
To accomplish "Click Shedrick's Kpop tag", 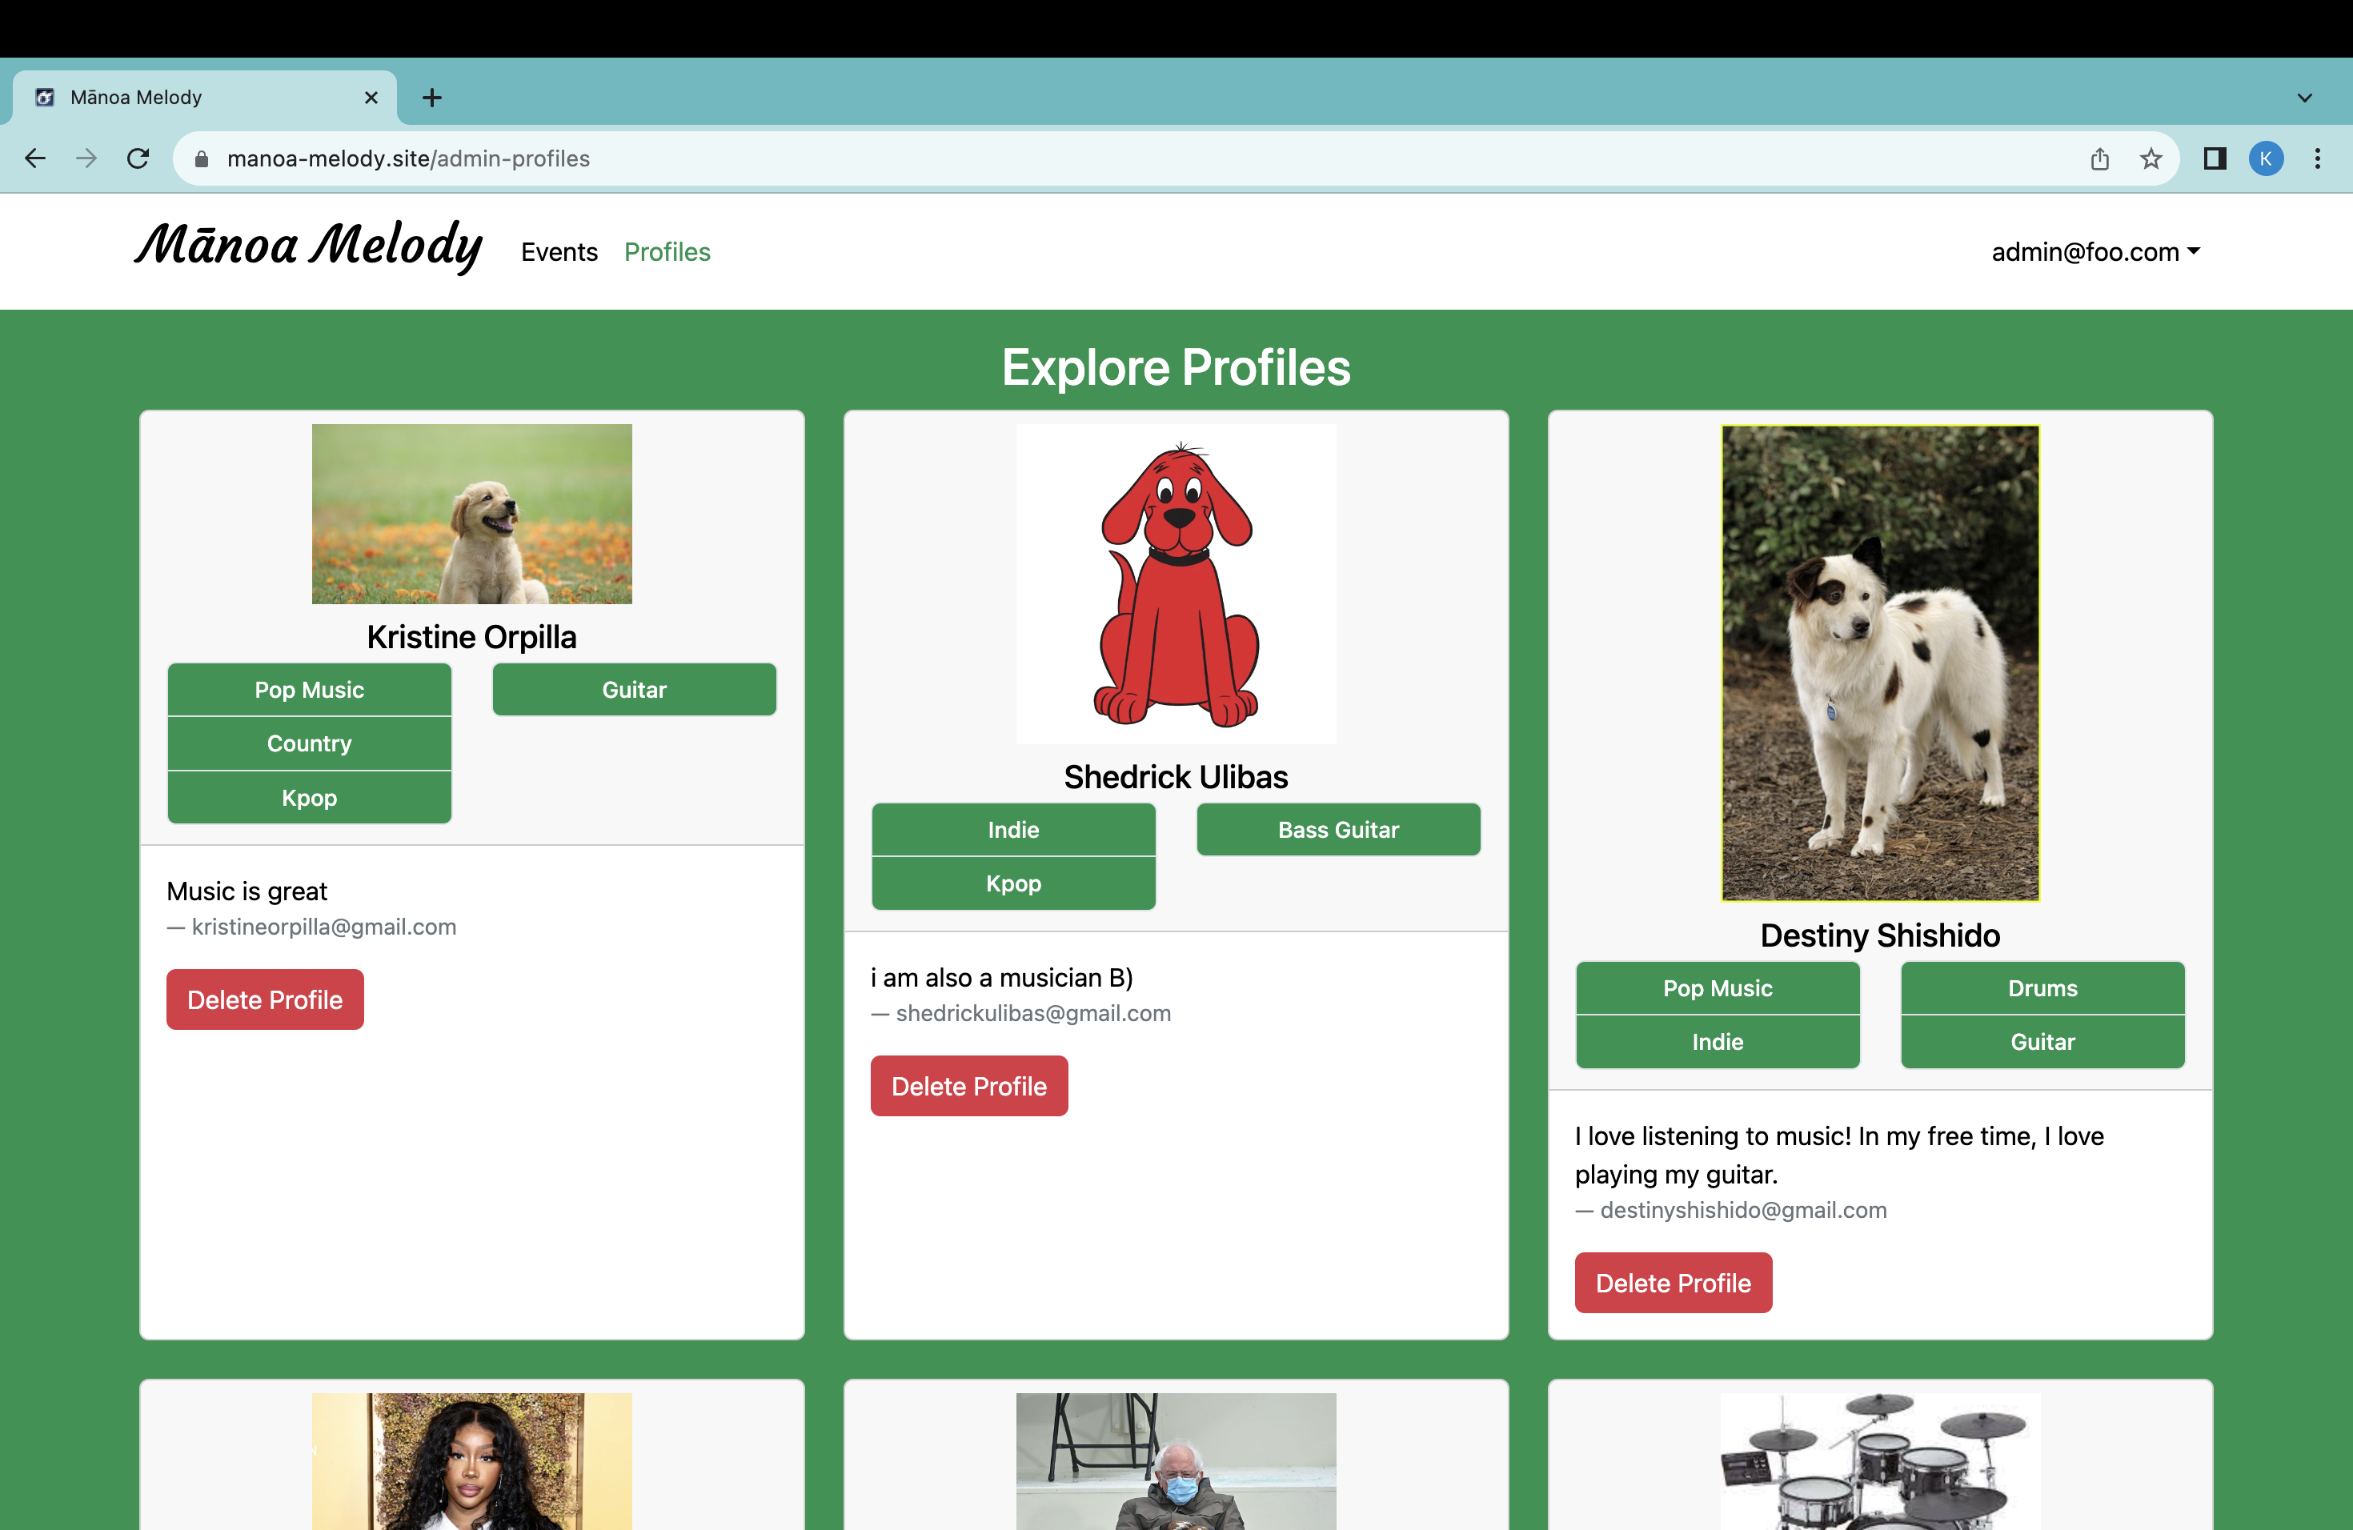I will click(x=1013, y=883).
